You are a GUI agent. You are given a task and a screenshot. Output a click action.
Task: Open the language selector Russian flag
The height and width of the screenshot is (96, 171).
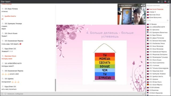click(165, 2)
